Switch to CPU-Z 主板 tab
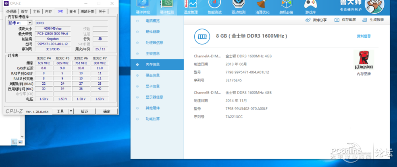 click(x=36, y=12)
